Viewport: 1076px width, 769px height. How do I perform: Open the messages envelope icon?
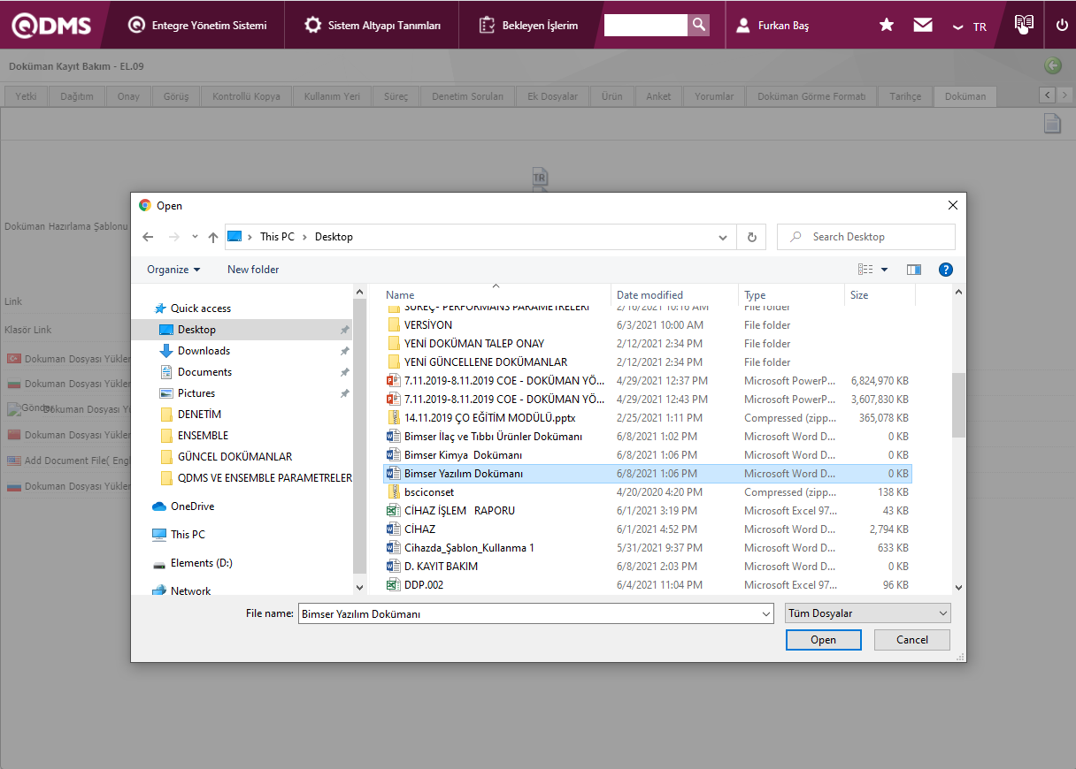(x=923, y=26)
